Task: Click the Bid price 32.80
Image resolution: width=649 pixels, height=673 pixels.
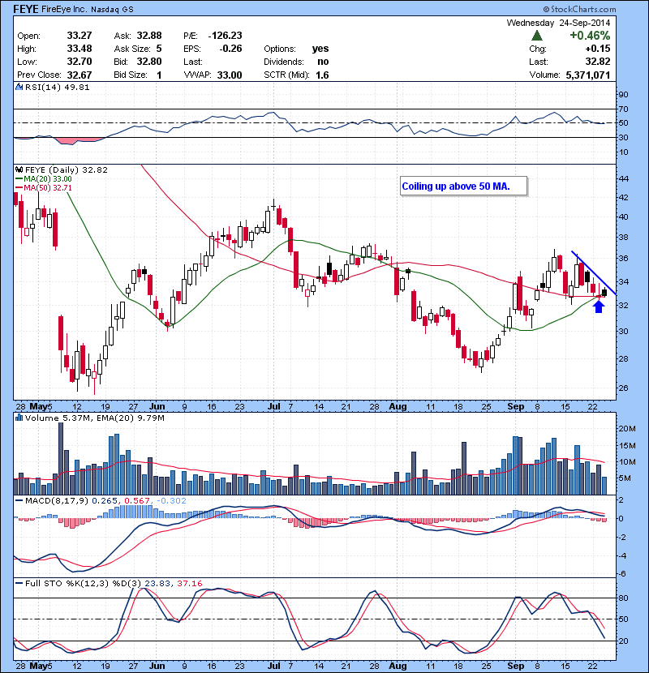Action: (149, 62)
